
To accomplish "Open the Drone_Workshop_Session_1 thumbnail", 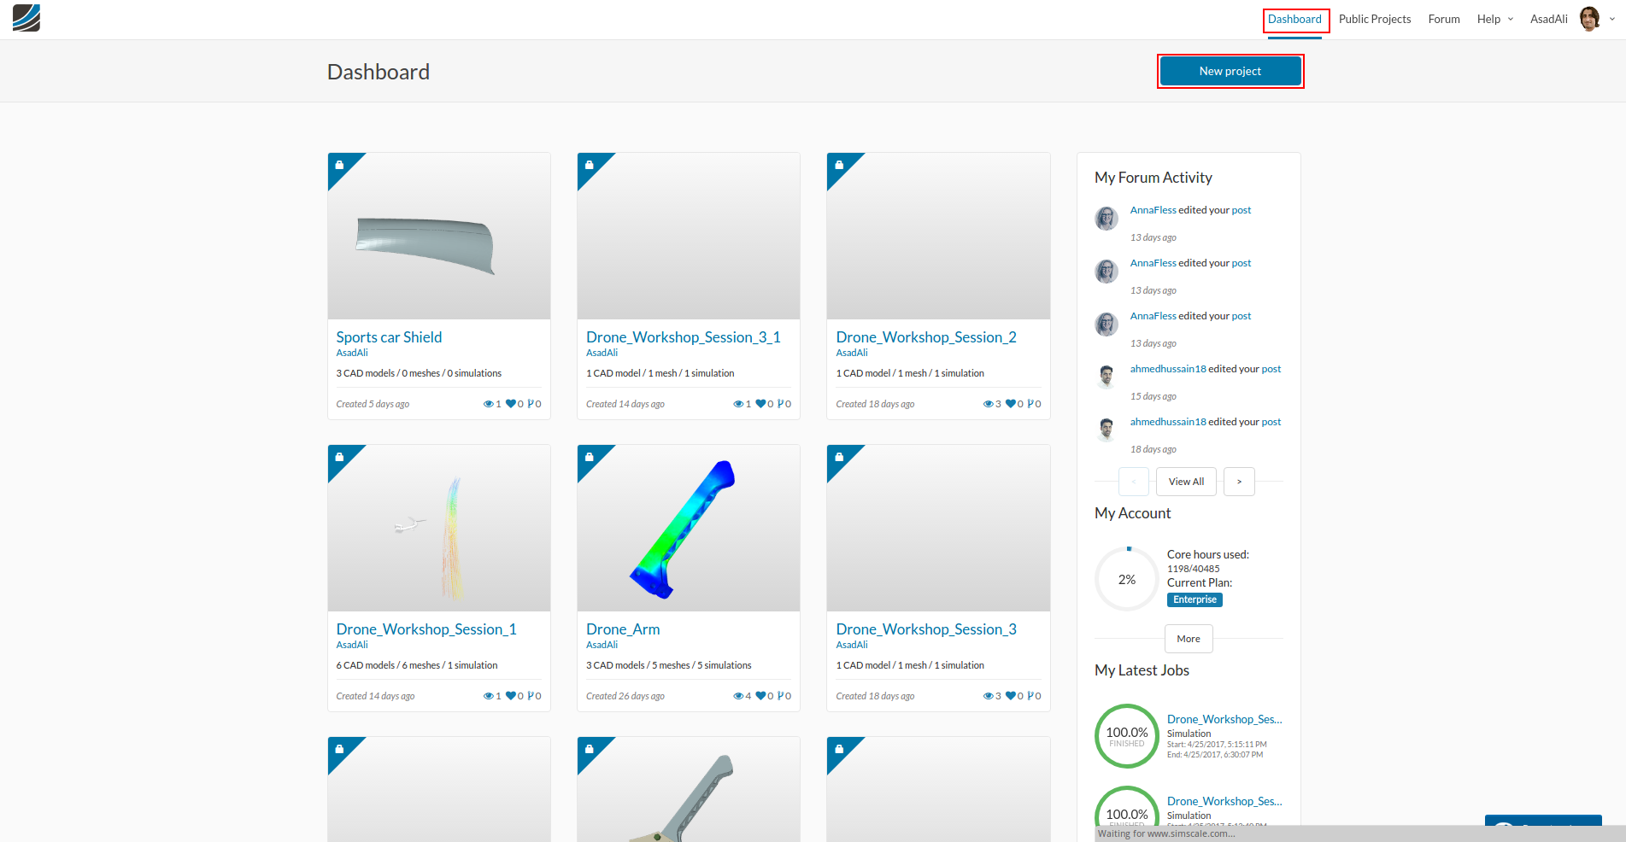I will [439, 529].
